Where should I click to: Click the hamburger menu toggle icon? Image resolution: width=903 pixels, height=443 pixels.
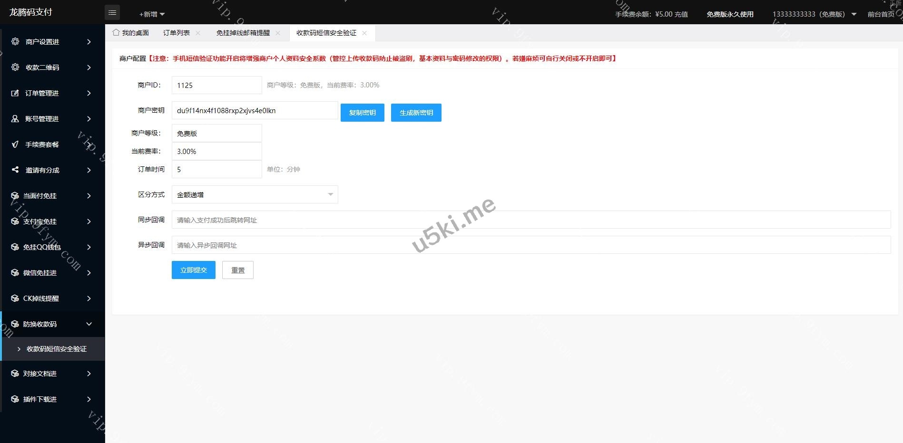[112, 13]
